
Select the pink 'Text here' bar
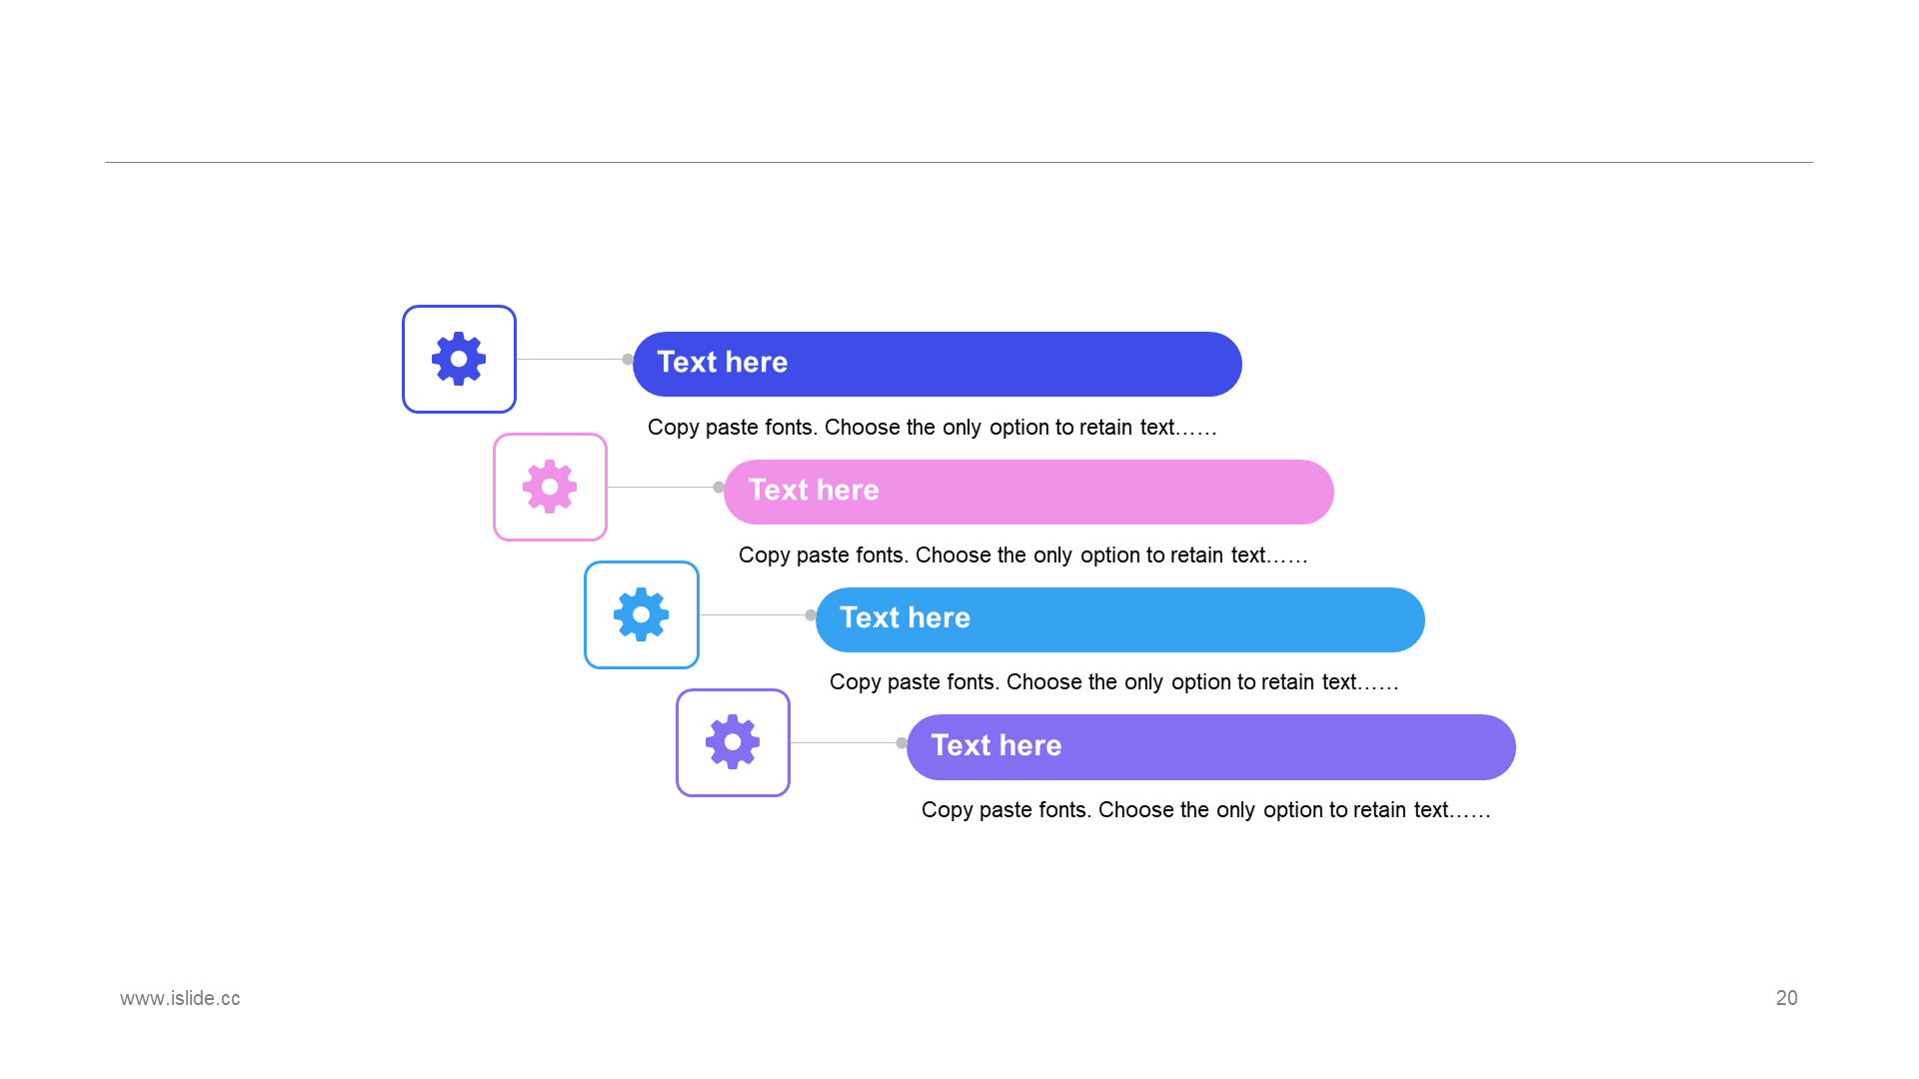click(1028, 492)
